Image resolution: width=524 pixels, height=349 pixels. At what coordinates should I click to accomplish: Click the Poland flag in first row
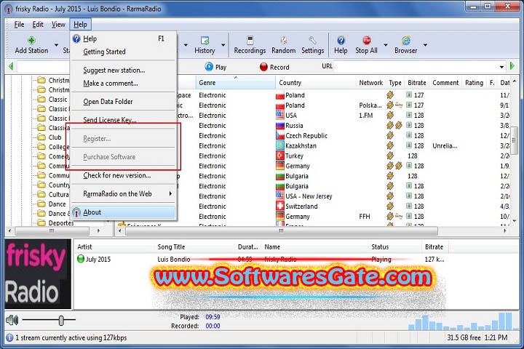click(280, 95)
